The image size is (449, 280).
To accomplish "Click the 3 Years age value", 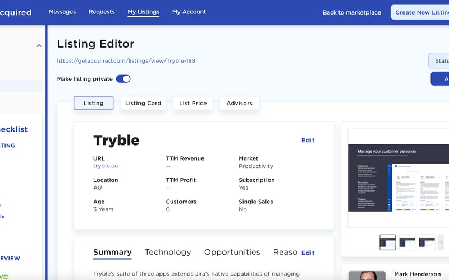I will [x=103, y=209].
